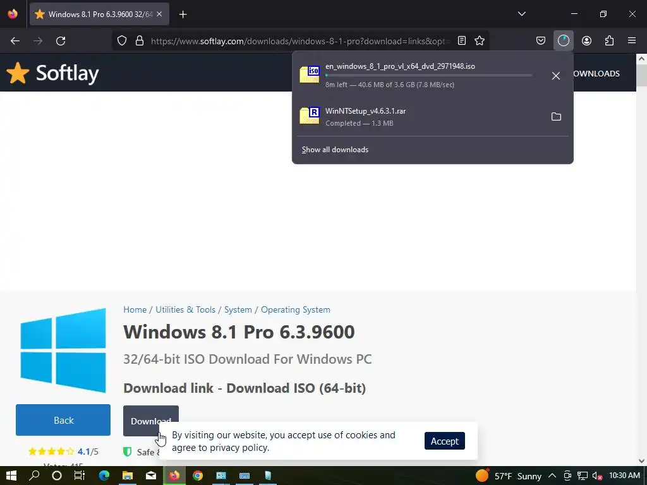Click the forward navigation arrow

pyautogui.click(x=38, y=41)
